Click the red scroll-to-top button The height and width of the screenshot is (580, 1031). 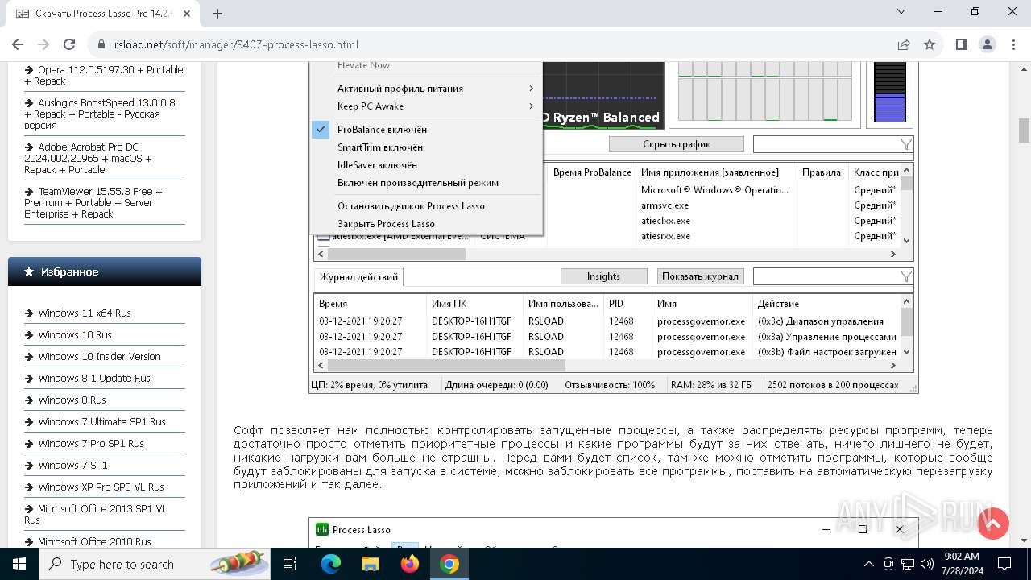coord(993,524)
